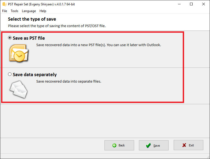The height and width of the screenshot is (159, 210).
Task: Click the white envelopes icon
Action: 18,89
